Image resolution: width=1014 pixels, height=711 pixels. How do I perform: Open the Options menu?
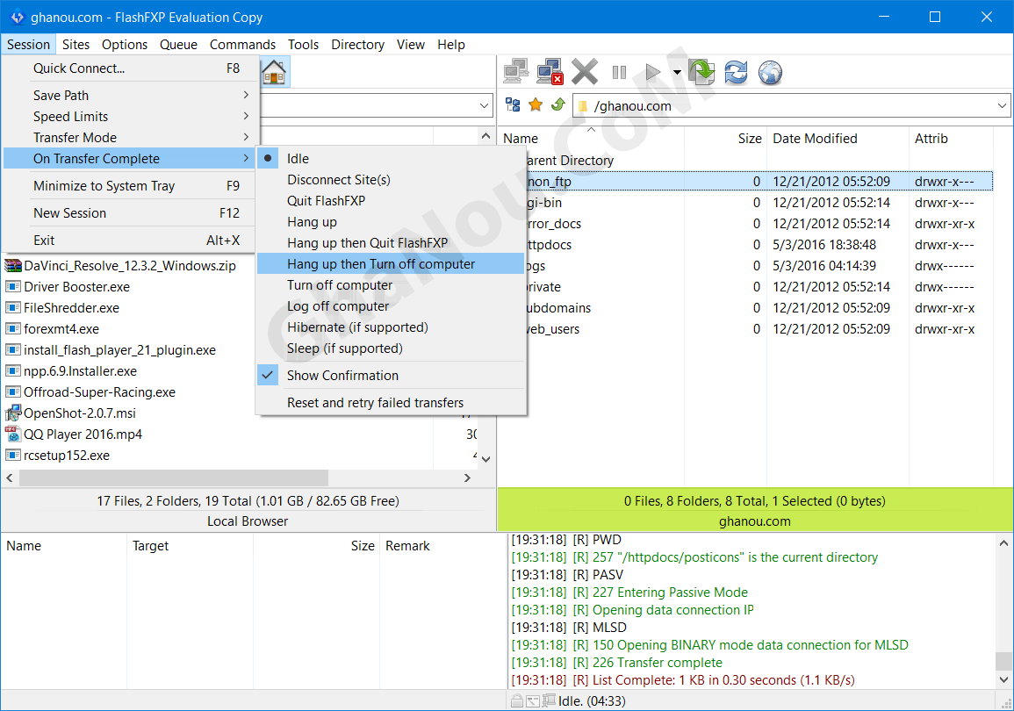pos(124,45)
